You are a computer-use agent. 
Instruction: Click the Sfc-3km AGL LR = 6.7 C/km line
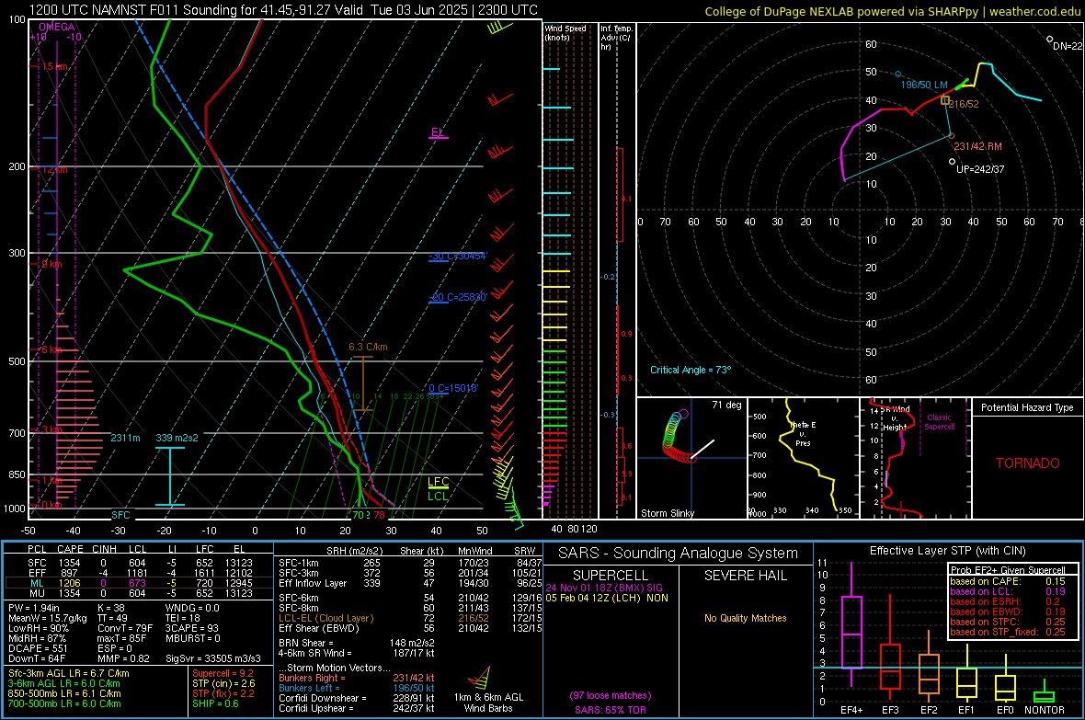click(69, 674)
